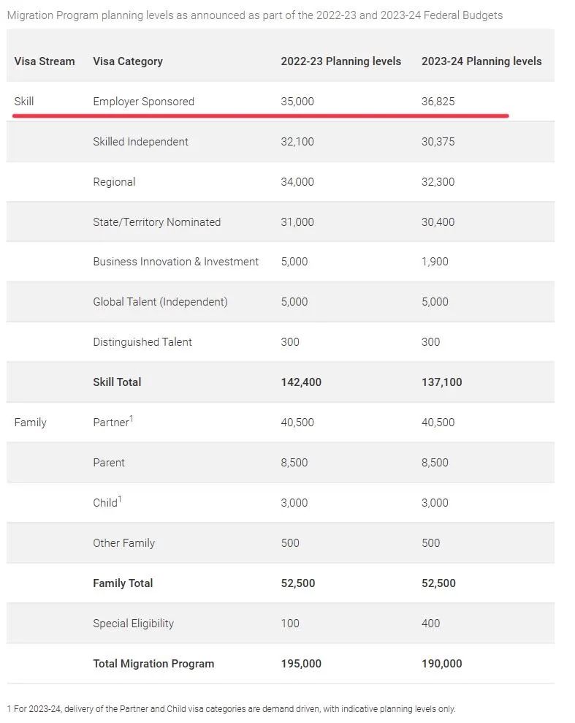Image resolution: width=575 pixels, height=723 pixels.
Task: Click the Distinguished Talent row label
Action: pos(142,342)
